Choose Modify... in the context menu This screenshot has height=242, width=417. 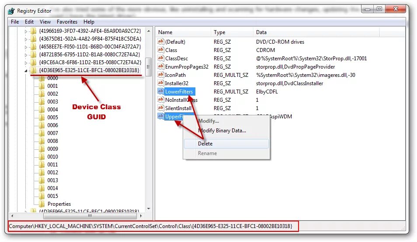click(x=226, y=121)
